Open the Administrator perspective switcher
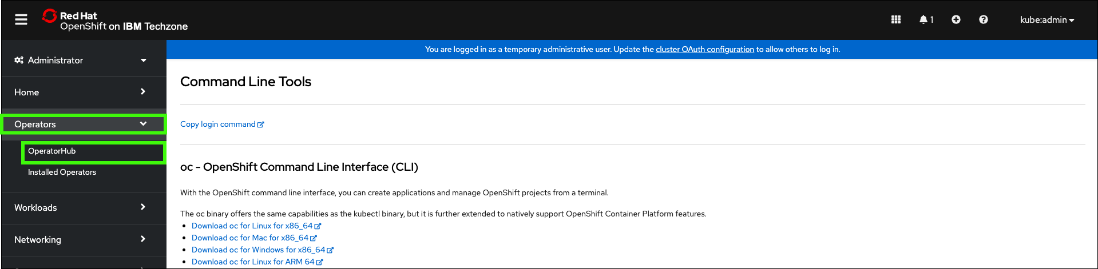Image resolution: width=1098 pixels, height=269 pixels. (x=80, y=60)
